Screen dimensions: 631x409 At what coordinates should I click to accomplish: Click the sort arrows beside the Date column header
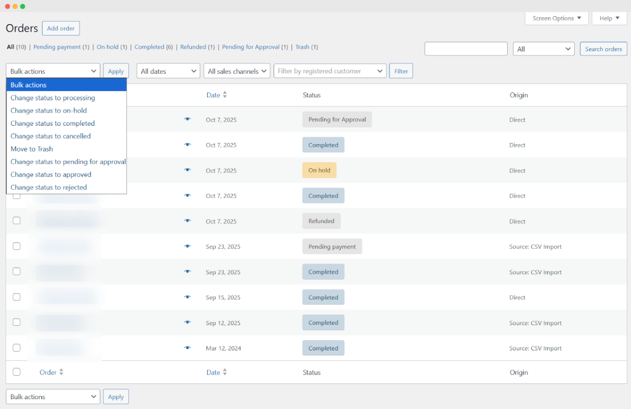225,95
